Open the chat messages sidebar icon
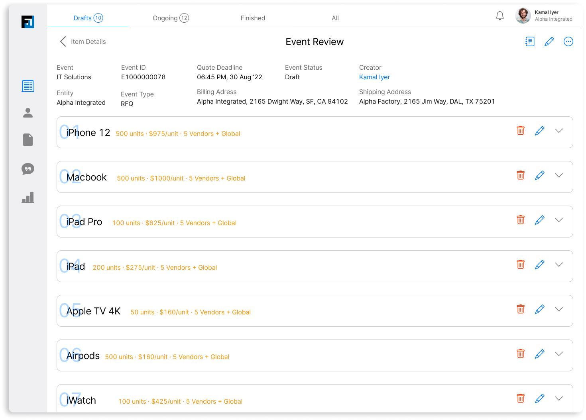 28,169
